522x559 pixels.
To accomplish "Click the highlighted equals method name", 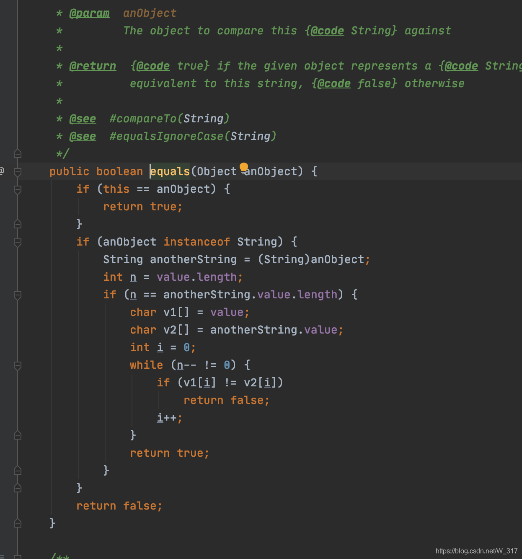I will [170, 171].
